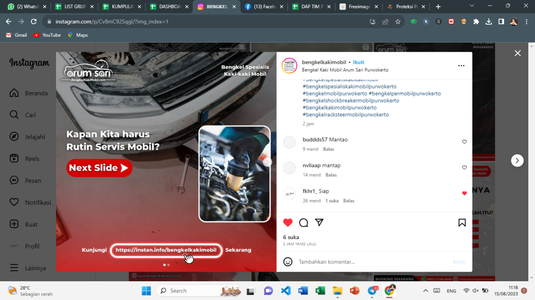Open buddds57 user profile
This screenshot has width=535, height=300.
[315, 139]
